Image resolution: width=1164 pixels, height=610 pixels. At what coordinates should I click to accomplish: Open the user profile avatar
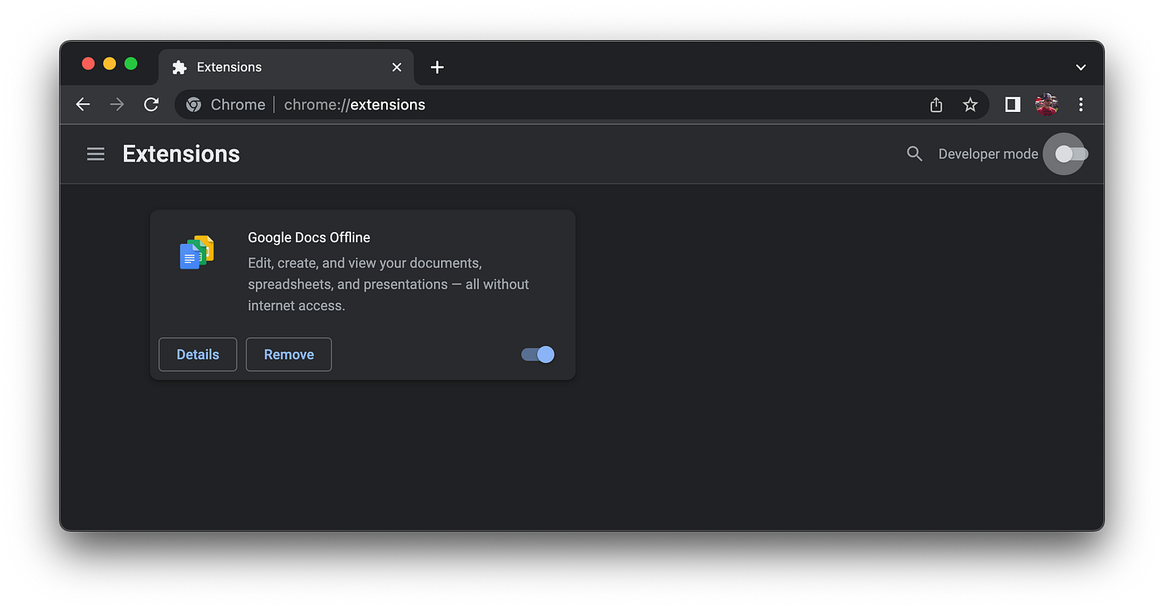point(1046,105)
